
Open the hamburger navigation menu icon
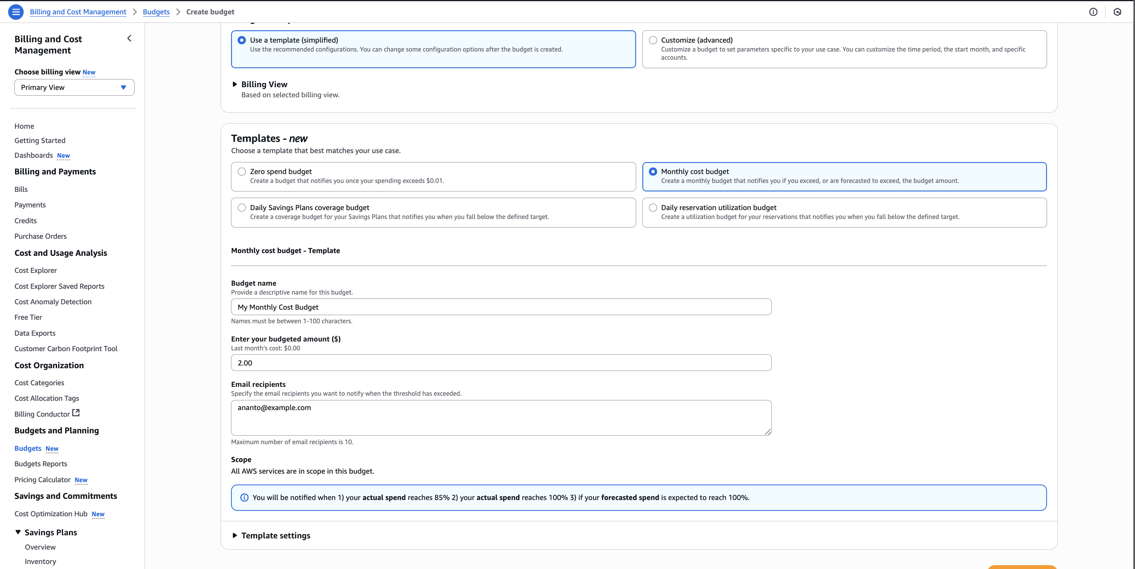(x=16, y=12)
